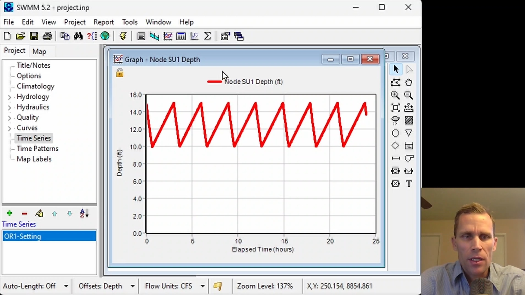The image size is (525, 295).
Task: Expand the Hydrology tree node
Action: (x=9, y=97)
